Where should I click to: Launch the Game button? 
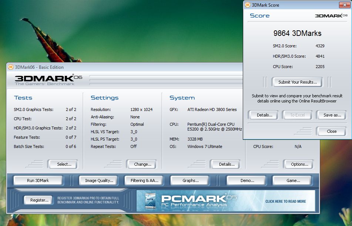click(293, 181)
